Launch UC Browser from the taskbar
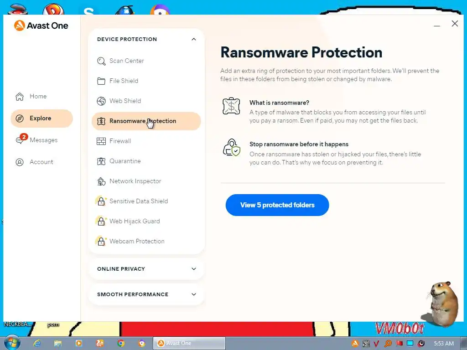 (x=100, y=343)
